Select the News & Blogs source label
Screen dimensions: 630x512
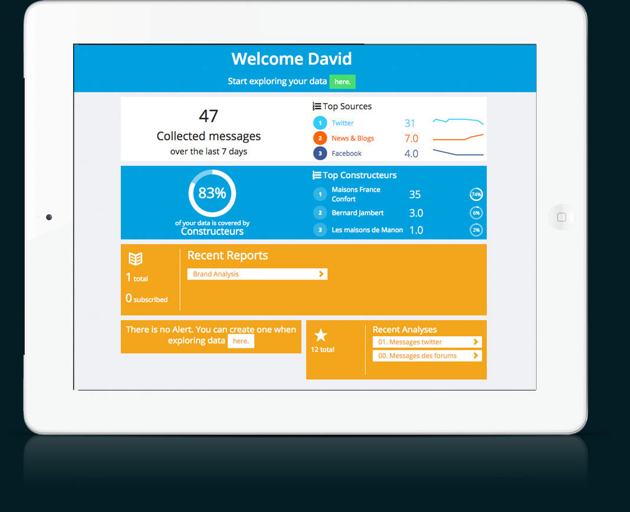click(353, 138)
